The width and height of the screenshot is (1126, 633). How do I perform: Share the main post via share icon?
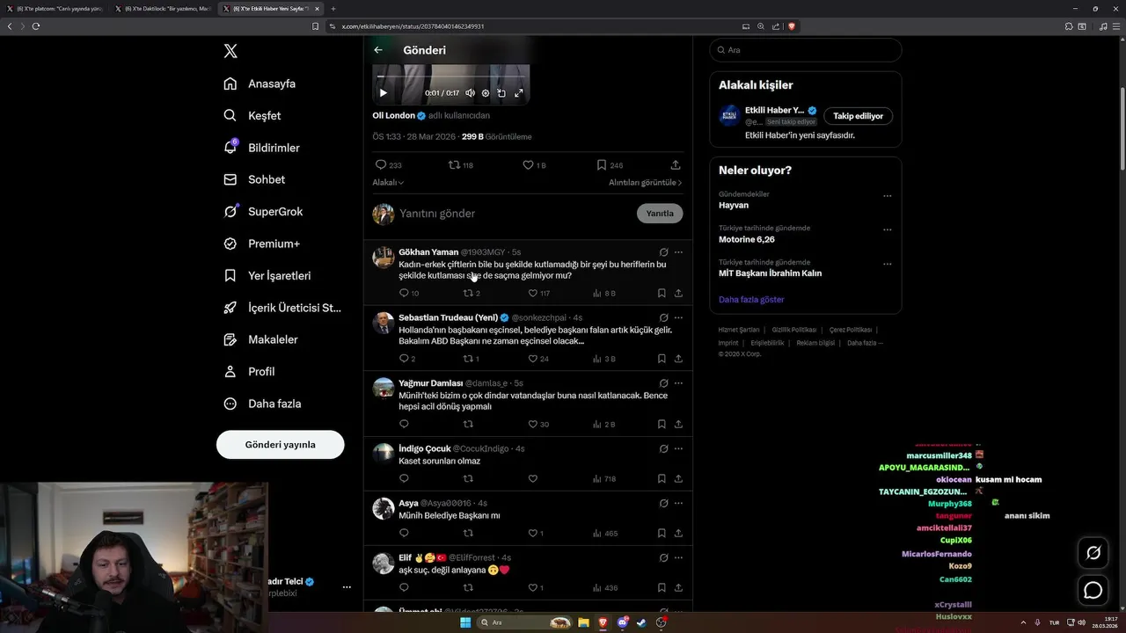(676, 164)
